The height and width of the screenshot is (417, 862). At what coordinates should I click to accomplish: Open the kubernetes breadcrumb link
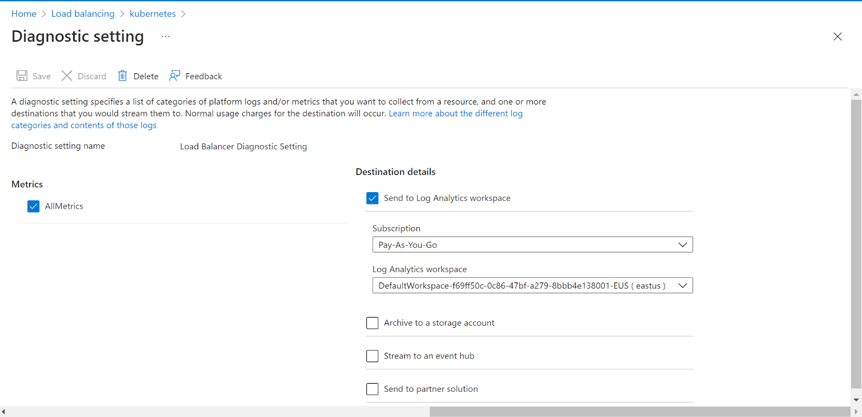click(x=152, y=14)
